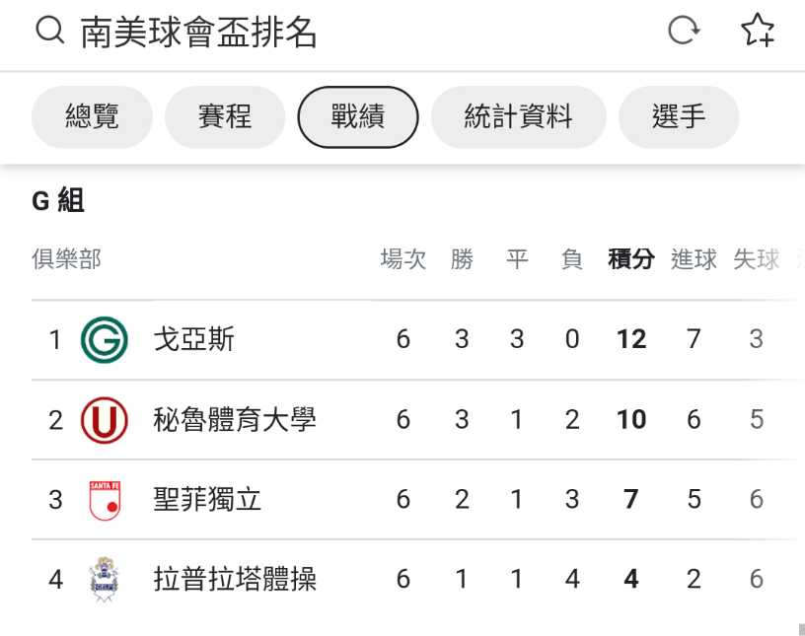Open the 統計資料 tab
This screenshot has height=636, width=805.
pos(518,117)
